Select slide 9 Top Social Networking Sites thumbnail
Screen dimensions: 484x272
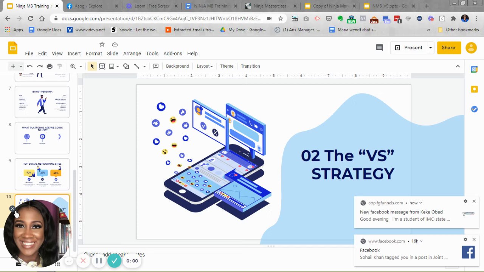42,174
